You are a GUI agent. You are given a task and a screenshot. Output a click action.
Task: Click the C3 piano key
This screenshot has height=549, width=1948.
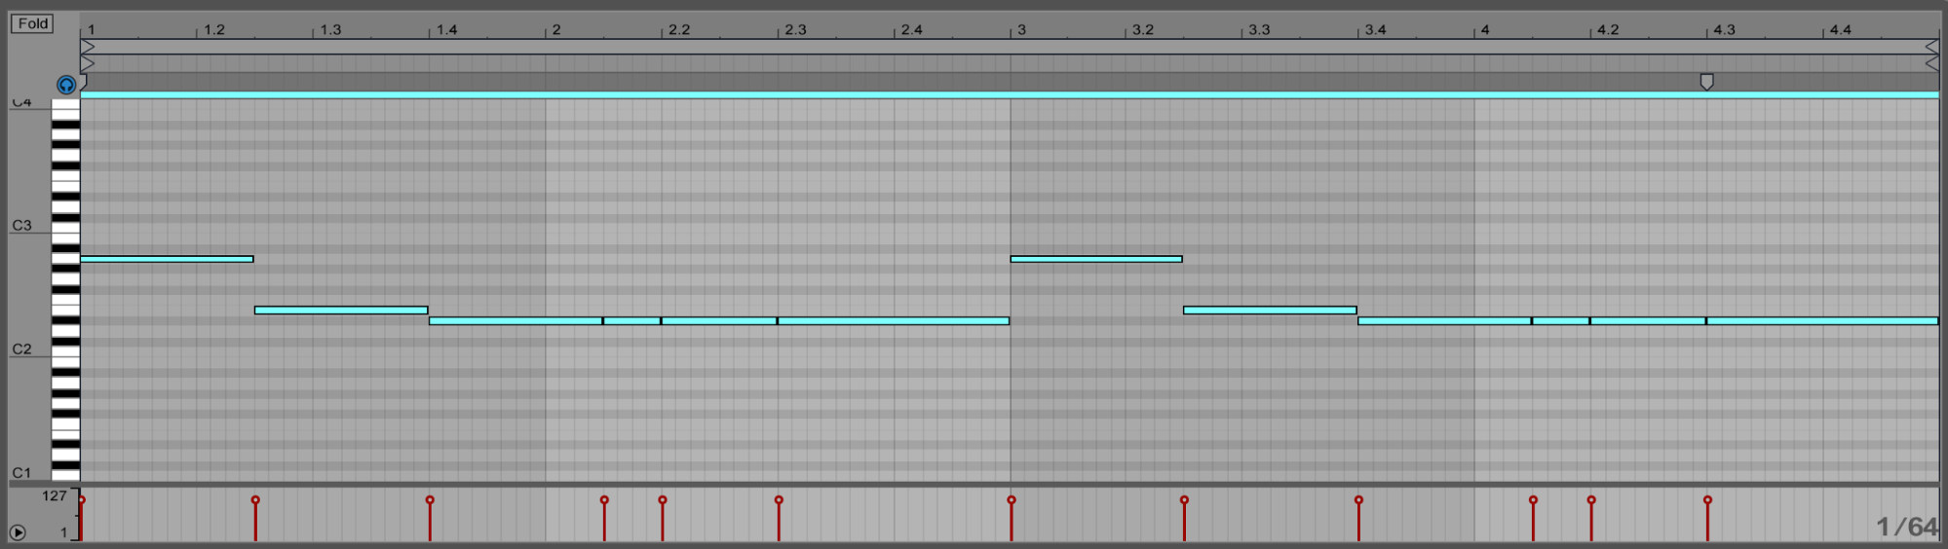(x=65, y=227)
